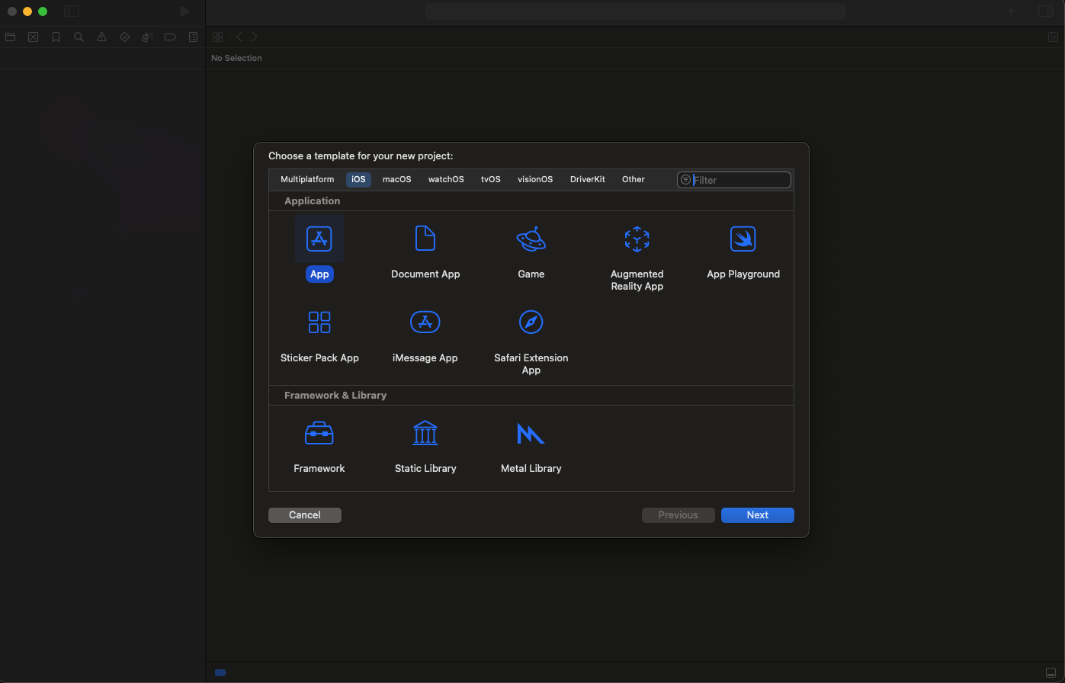Switch to the tvOS tab
This screenshot has height=683, width=1065.
[491, 180]
